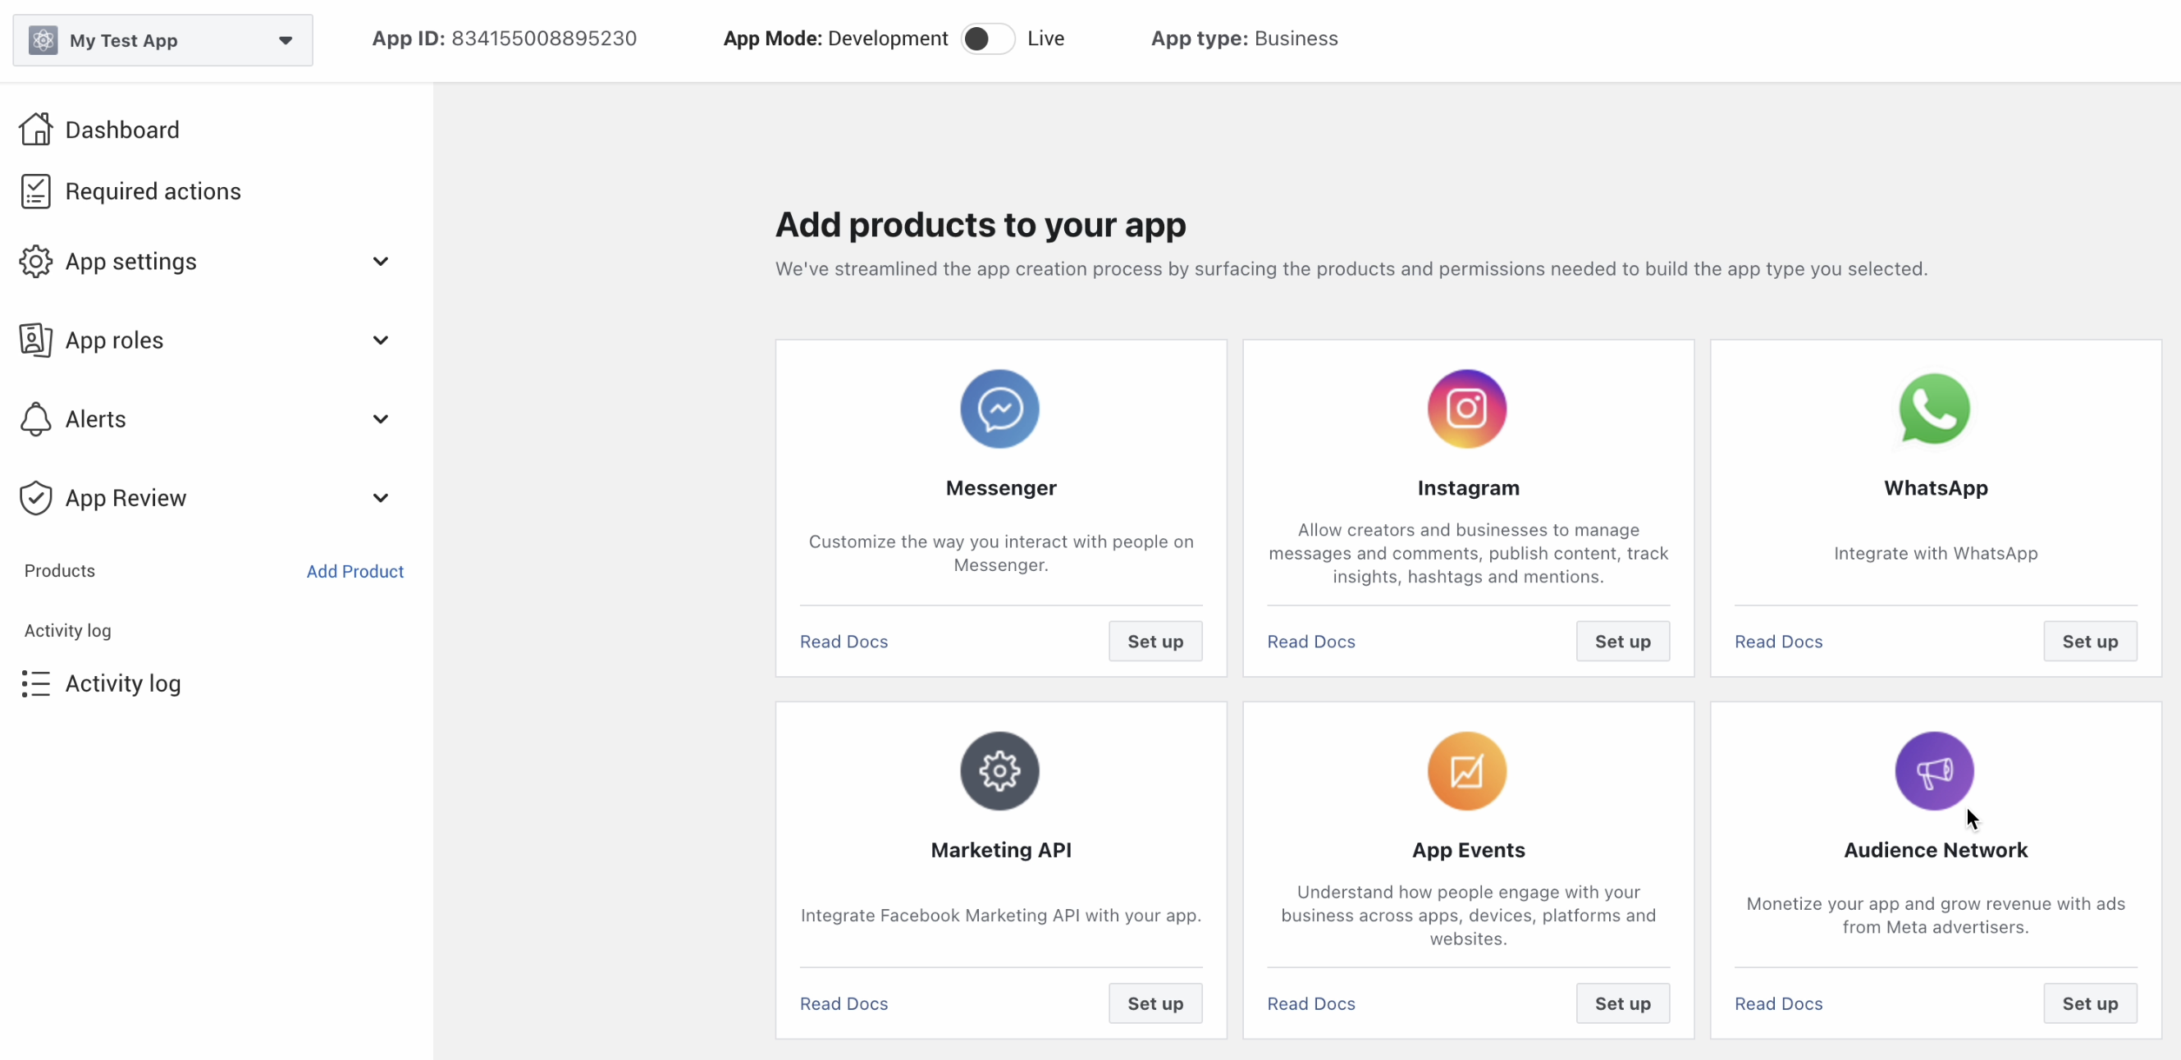Viewport: 2181px width, 1060px height.
Task: Click the App Review shield icon
Action: pos(35,498)
